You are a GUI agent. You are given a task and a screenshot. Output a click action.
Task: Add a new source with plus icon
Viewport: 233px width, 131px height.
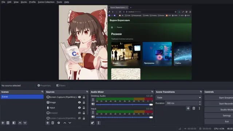48,123
